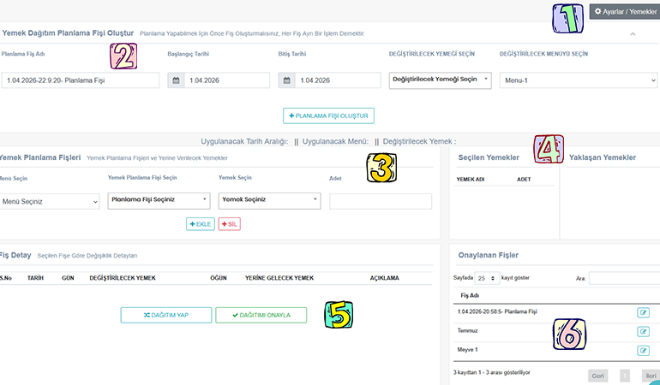This screenshot has width=660, height=385.
Task: Open the Yemek Seçiniz dropdown
Action: [269, 201]
